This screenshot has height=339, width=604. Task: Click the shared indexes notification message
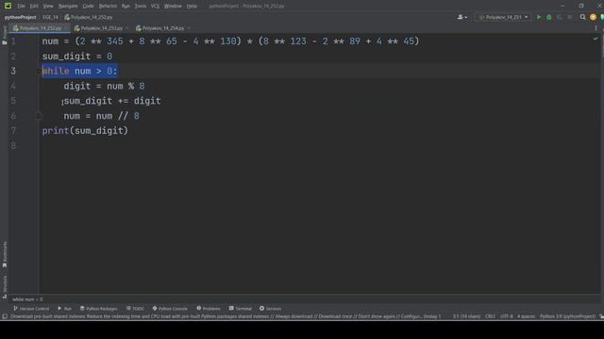click(226, 316)
